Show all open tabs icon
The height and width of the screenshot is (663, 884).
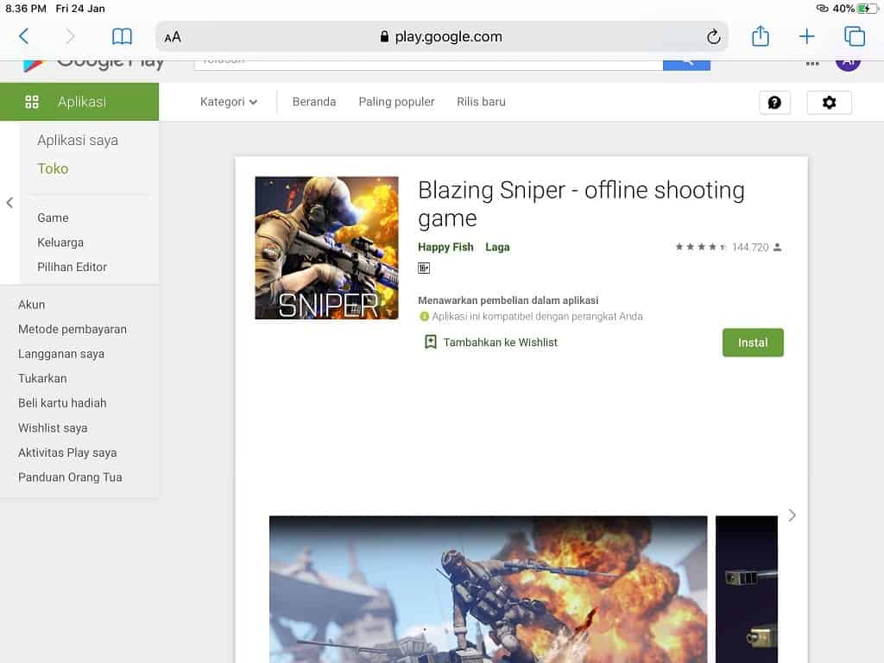[x=854, y=36]
